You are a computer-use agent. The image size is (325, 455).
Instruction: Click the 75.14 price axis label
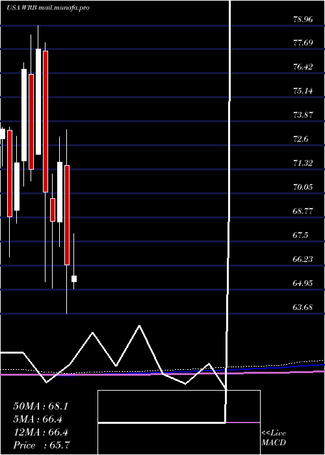click(x=303, y=91)
